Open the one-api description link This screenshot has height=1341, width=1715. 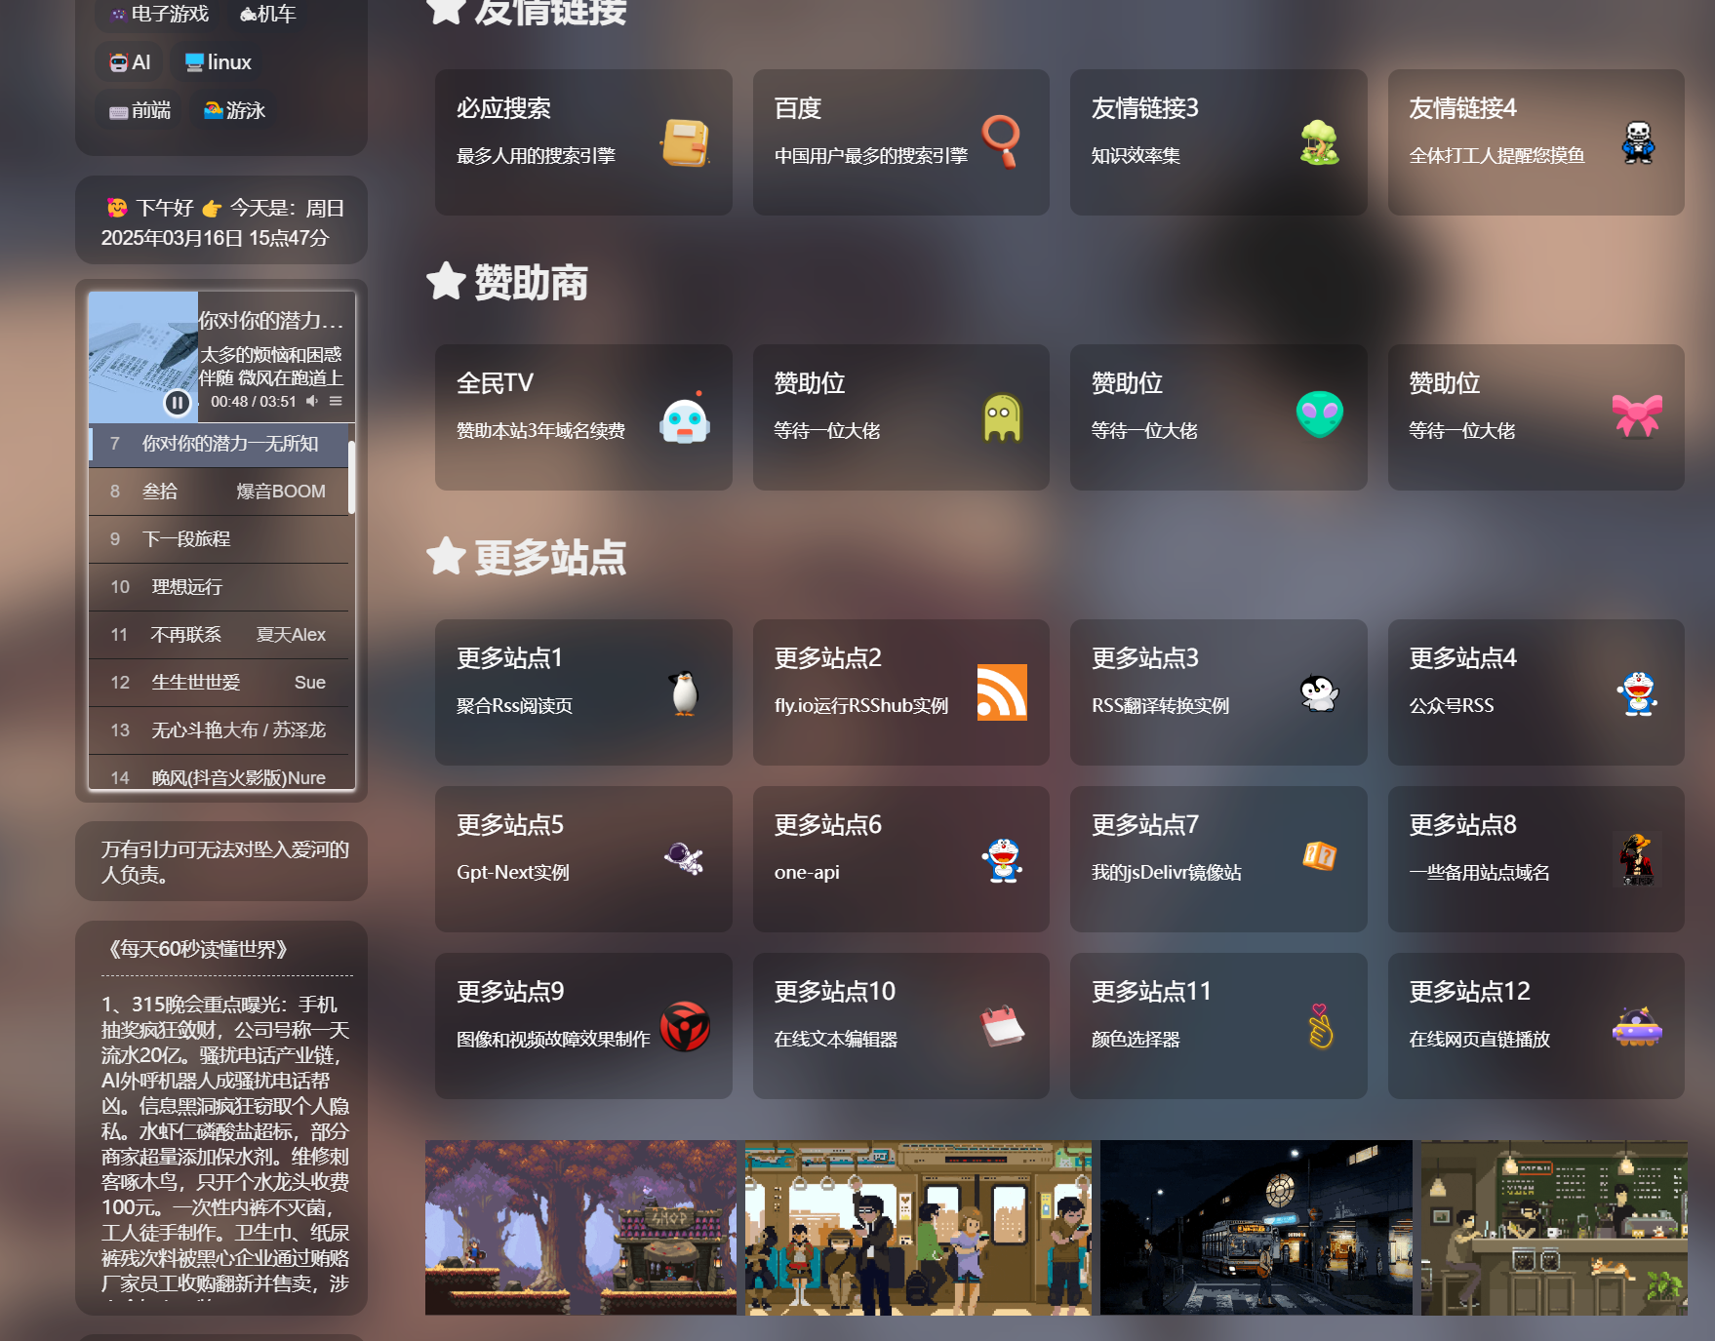point(807,873)
